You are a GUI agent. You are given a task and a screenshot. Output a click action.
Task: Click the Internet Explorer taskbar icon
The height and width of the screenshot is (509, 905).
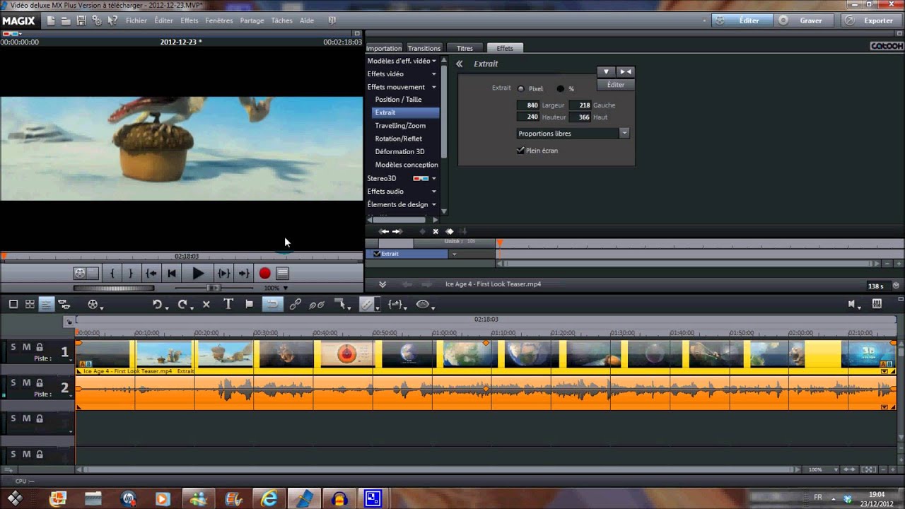(269, 499)
